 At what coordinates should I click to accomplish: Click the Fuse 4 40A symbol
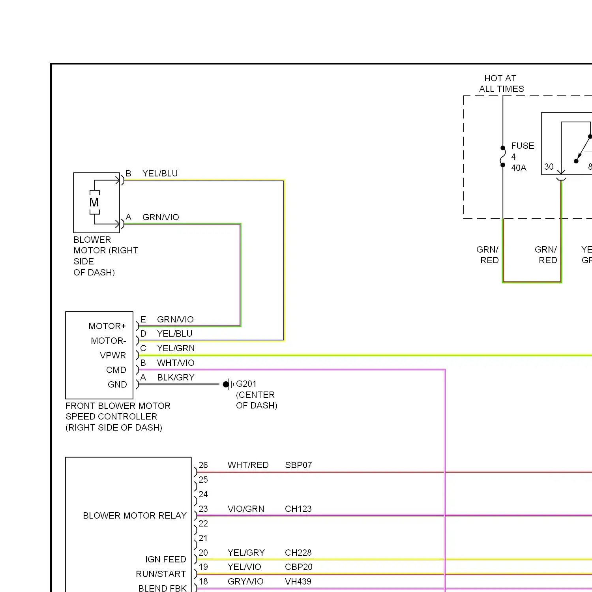pyautogui.click(x=503, y=156)
